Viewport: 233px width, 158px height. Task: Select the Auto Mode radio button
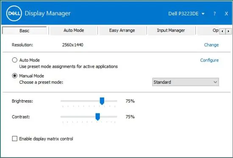[14, 60]
